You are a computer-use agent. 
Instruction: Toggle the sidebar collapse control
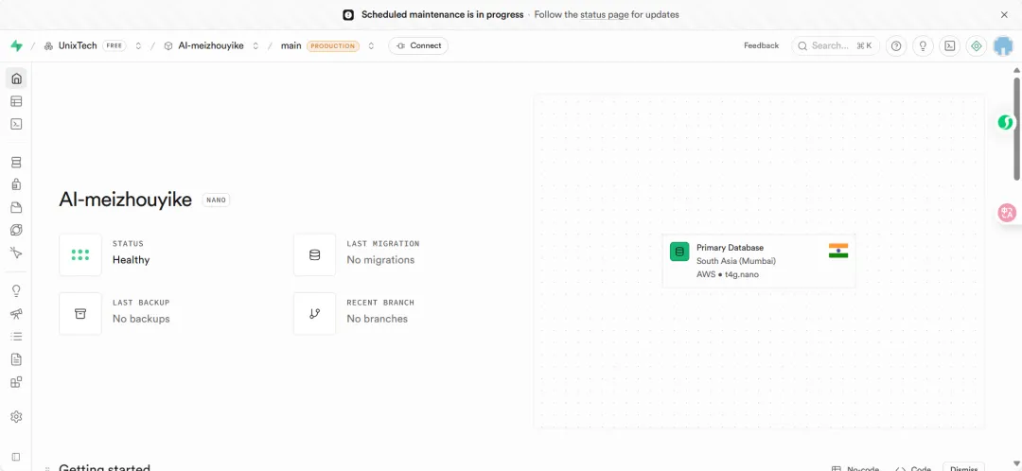coord(16,458)
